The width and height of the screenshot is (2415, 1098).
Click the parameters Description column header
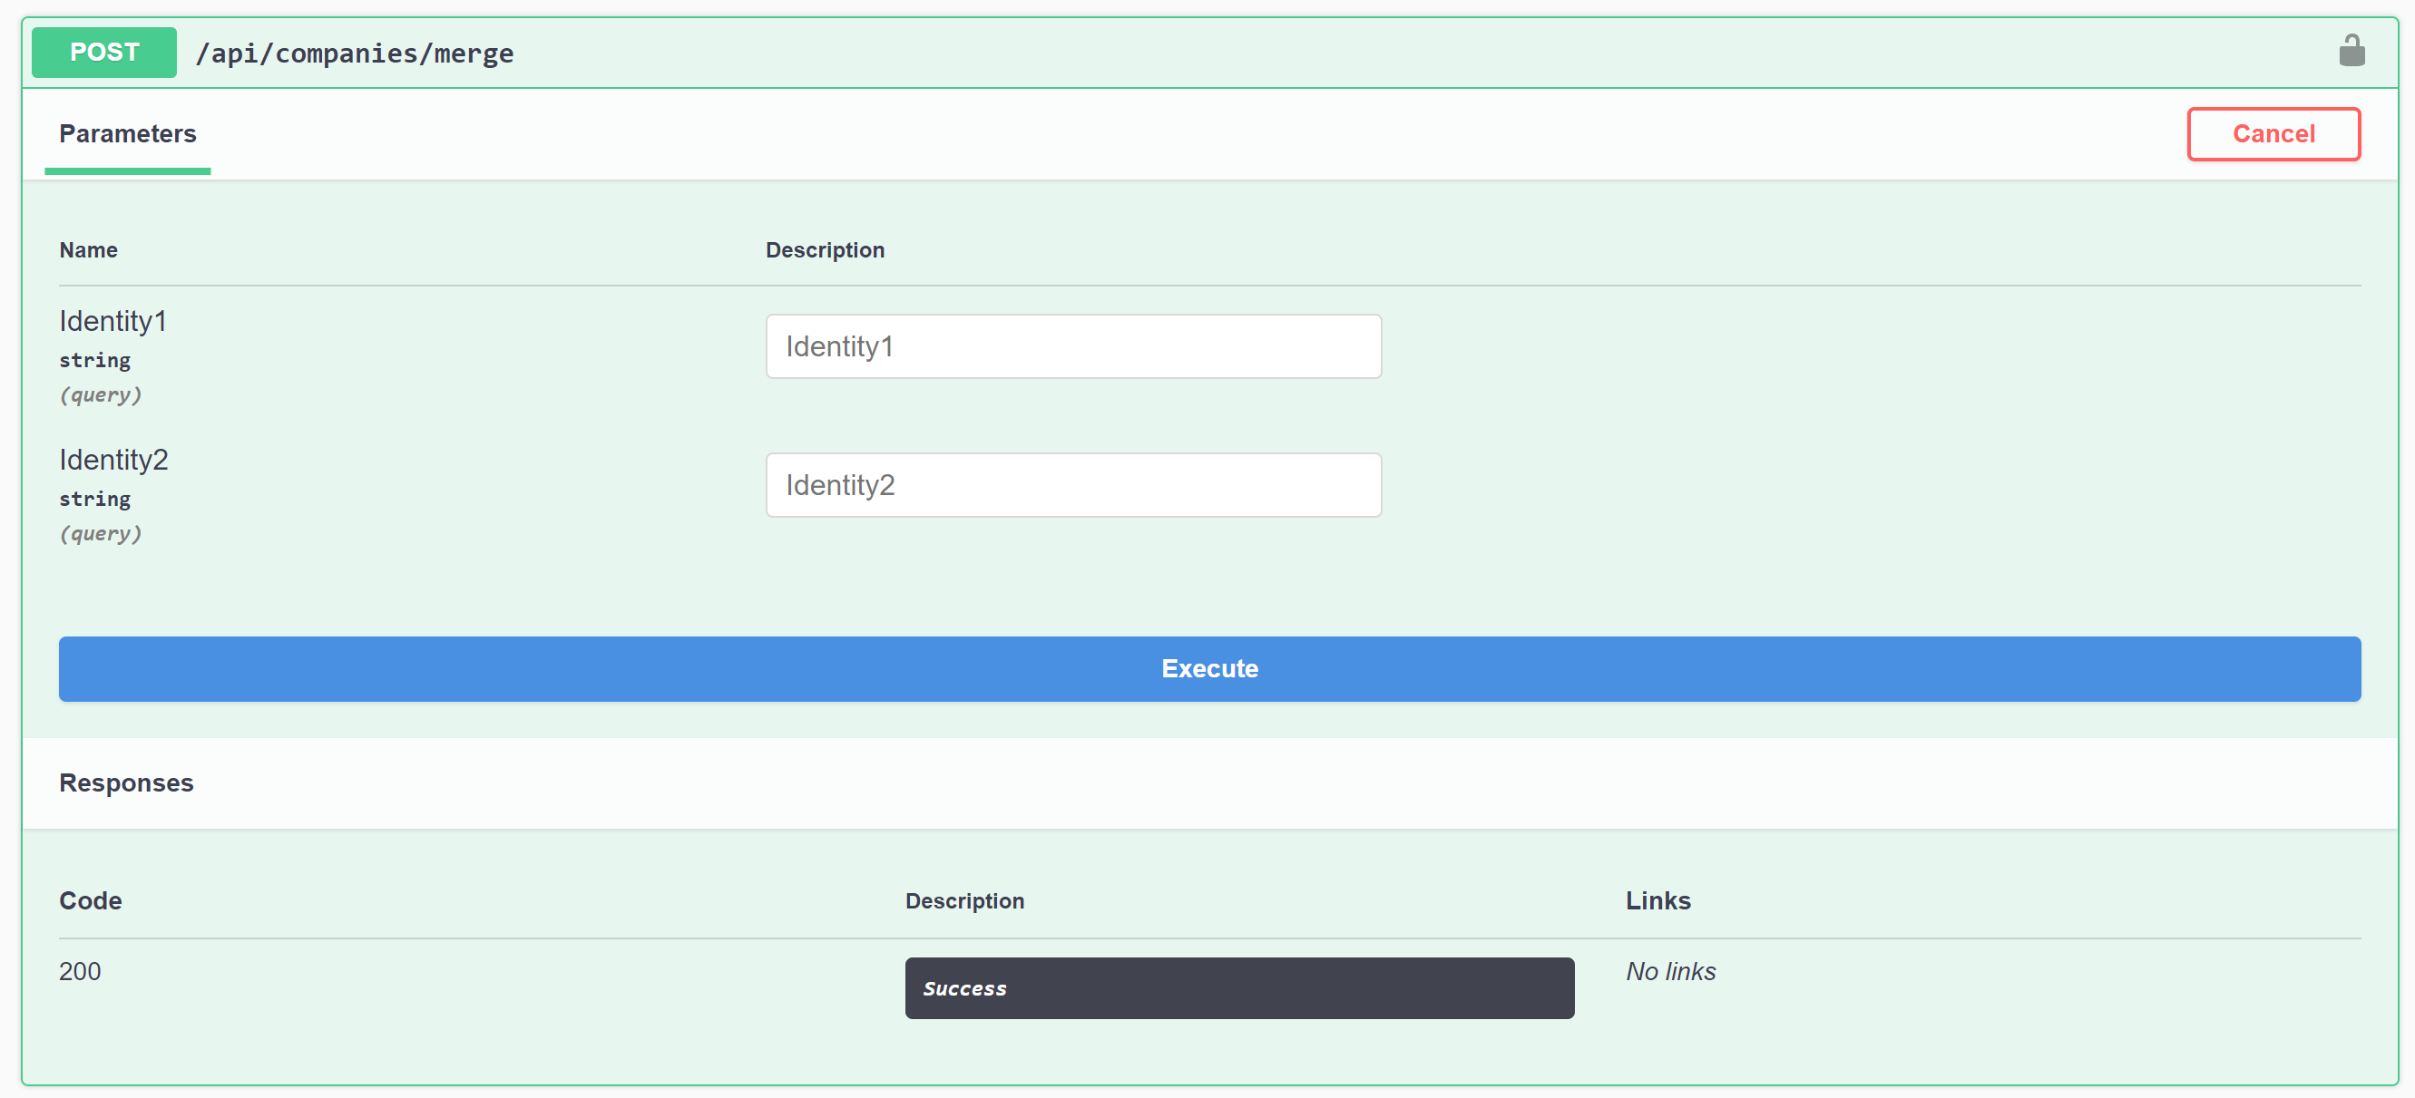[825, 250]
